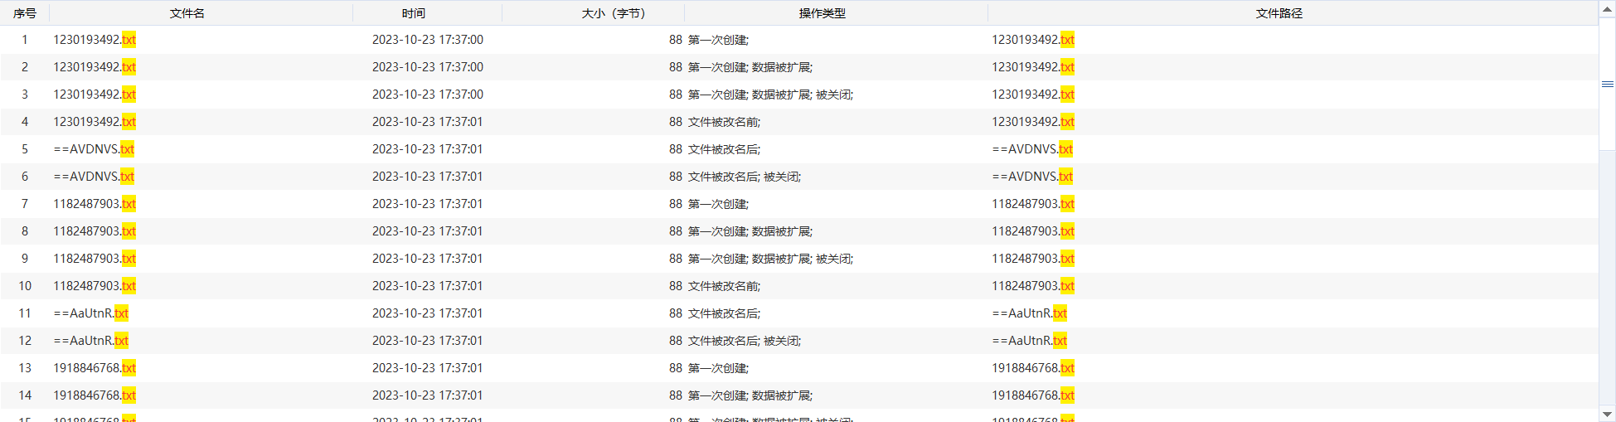Screen dimensions: 1616x422
Task: Click the time cell in row 4
Action: tap(427, 122)
